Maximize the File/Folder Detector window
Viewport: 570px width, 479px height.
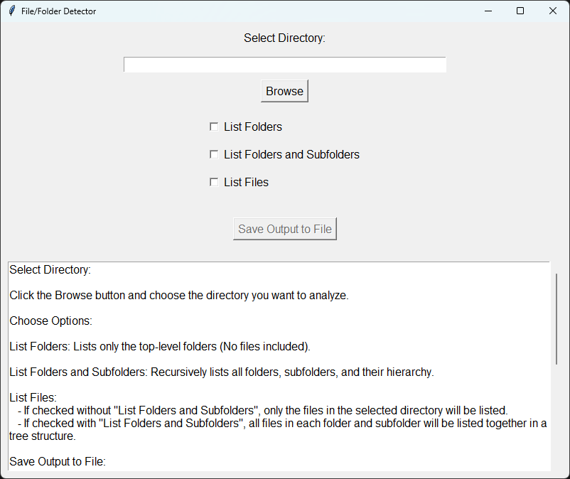[520, 11]
